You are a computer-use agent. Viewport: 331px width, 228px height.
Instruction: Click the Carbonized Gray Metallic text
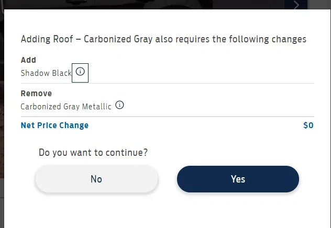(66, 106)
